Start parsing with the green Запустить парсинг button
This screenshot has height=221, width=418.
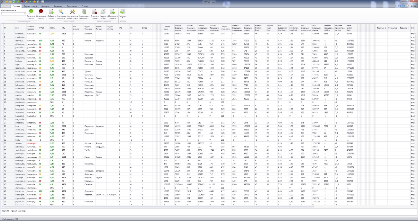[x=31, y=14]
